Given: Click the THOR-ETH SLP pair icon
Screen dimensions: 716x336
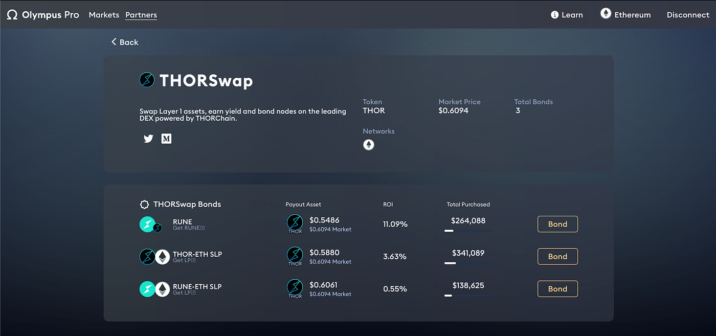Looking at the screenshot, I should [154, 257].
